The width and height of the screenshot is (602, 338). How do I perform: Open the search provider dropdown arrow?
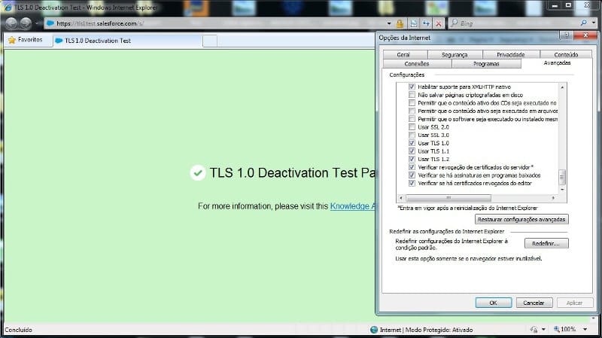[x=594, y=23]
